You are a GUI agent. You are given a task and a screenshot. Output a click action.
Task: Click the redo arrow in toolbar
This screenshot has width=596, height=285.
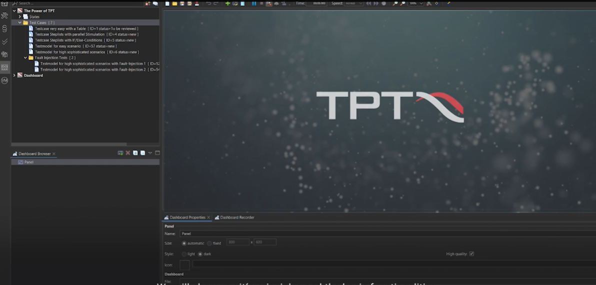[x=216, y=3]
